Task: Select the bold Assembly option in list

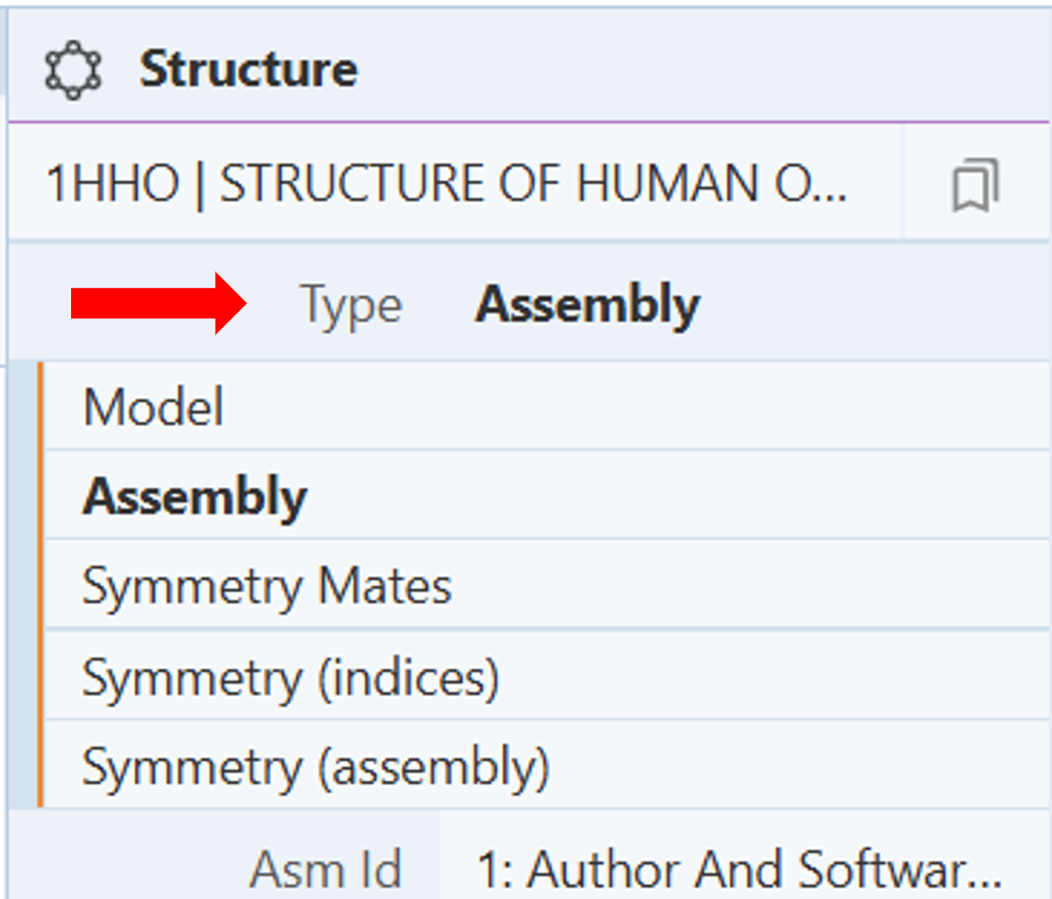Action: tap(195, 497)
